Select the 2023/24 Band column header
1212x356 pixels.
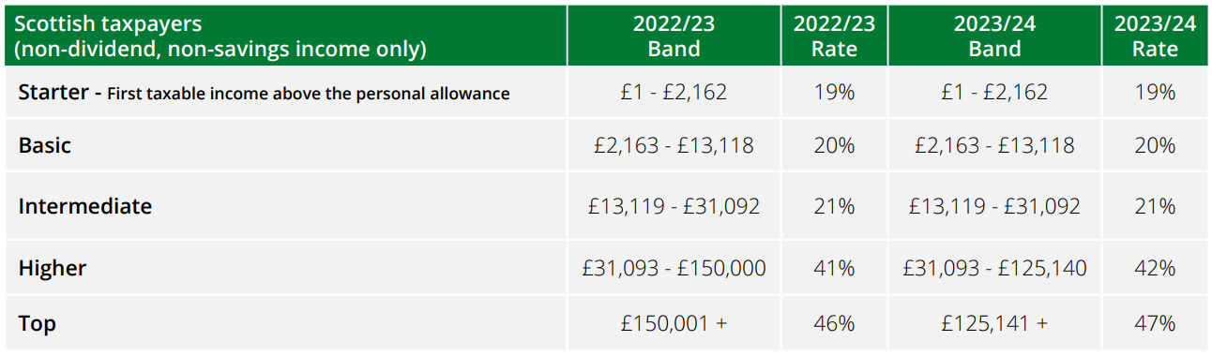[x=994, y=36]
